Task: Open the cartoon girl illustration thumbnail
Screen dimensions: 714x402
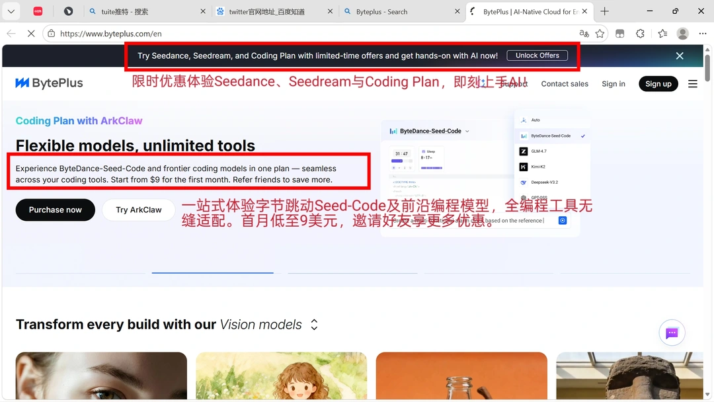Action: (282, 376)
